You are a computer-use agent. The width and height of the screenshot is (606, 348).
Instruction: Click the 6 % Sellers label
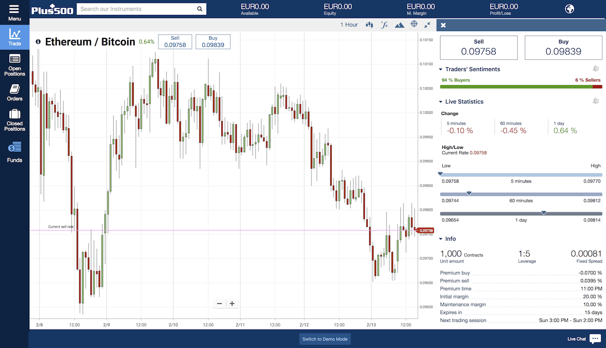click(588, 80)
